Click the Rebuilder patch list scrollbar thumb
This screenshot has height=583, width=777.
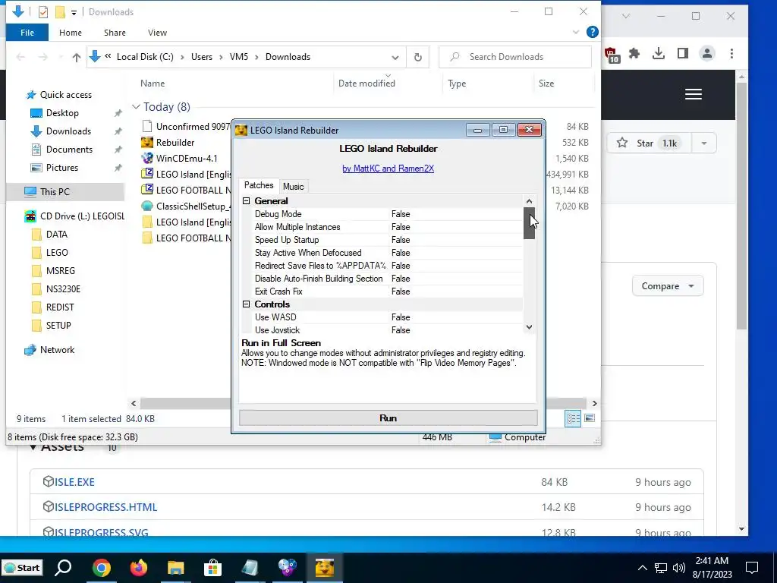(529, 223)
